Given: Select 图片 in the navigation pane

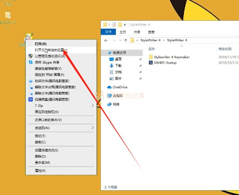Looking at the screenshot, I should coord(118,79).
